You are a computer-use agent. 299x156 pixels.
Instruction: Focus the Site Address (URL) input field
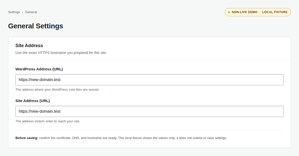point(149,111)
